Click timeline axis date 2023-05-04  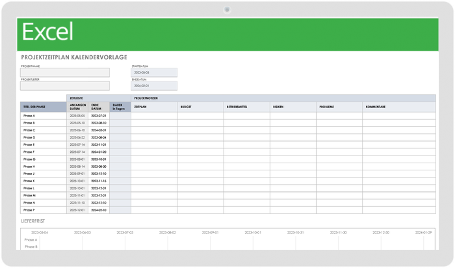point(40,233)
